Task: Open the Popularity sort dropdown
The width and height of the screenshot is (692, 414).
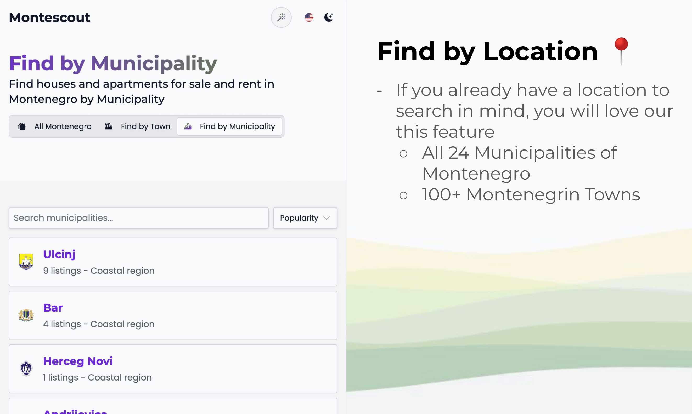Action: coord(305,218)
